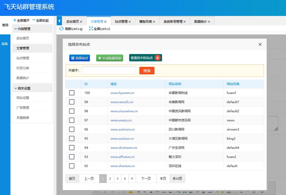
Task: Open 网站设置 in sidebar menu
Action: 32,98
